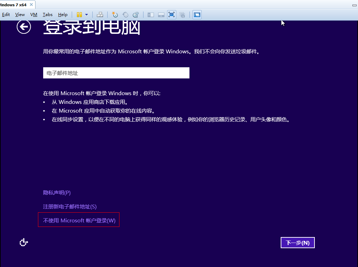Toggle the console view icon
The height and width of the screenshot is (267, 358).
point(197,15)
